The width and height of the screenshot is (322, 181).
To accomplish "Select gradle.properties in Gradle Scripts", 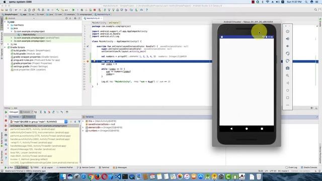I will pyautogui.click(x=31, y=63).
